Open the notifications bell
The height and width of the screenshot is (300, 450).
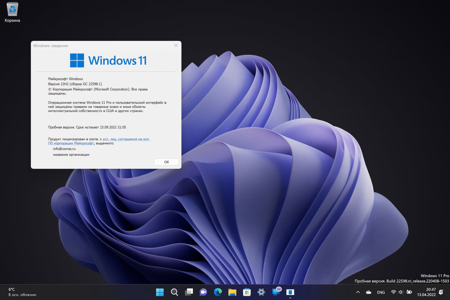click(x=441, y=292)
